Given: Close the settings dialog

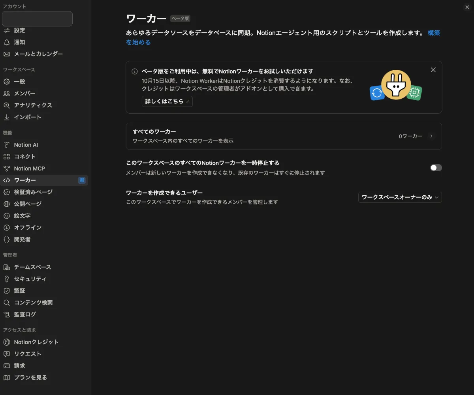Looking at the screenshot, I should click(467, 7).
